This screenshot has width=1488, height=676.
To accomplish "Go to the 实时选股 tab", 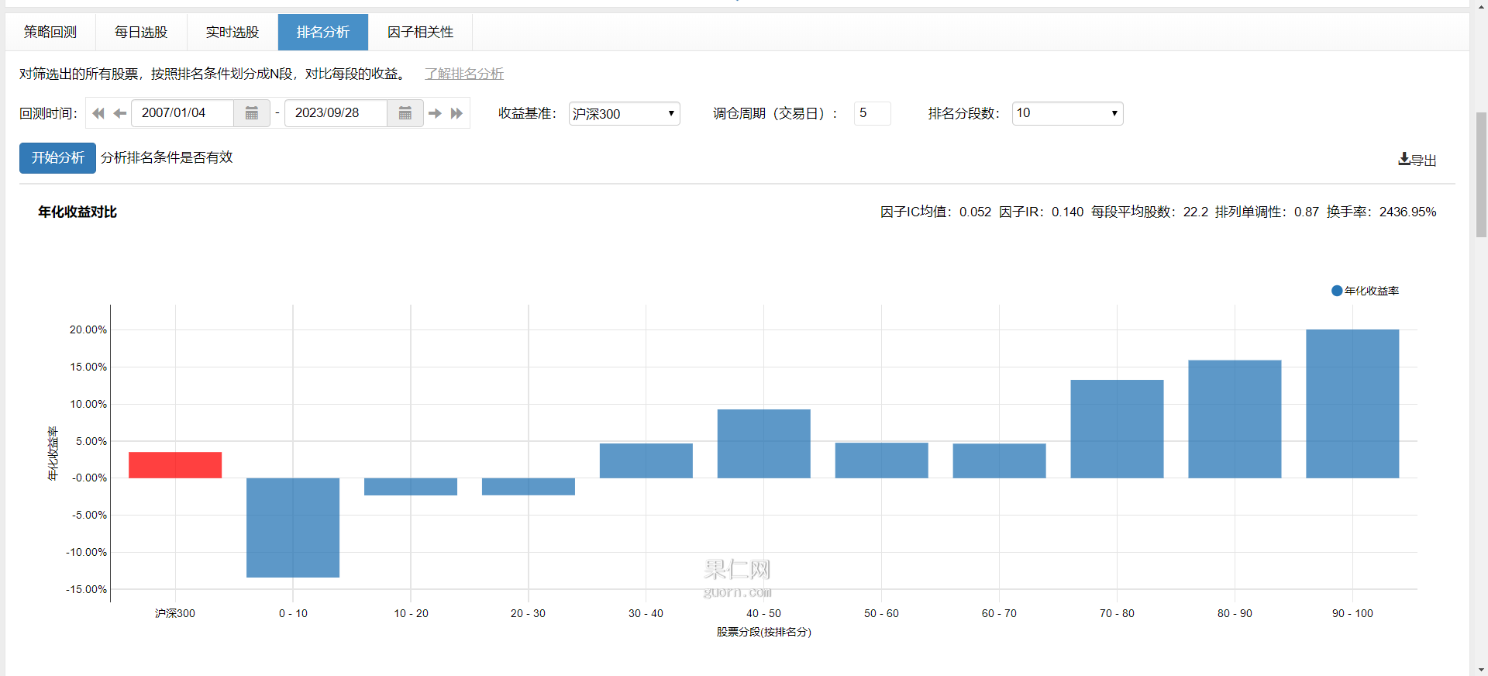I will pos(232,32).
